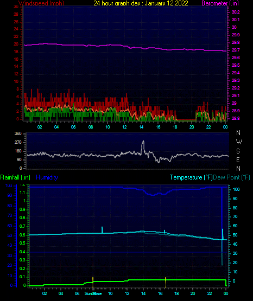Click hour 12 on the top graph time axis
The height and width of the screenshot is (301, 253).
coord(124,127)
